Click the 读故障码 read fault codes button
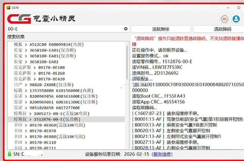The width and height of the screenshot is (244, 161). click(x=161, y=29)
